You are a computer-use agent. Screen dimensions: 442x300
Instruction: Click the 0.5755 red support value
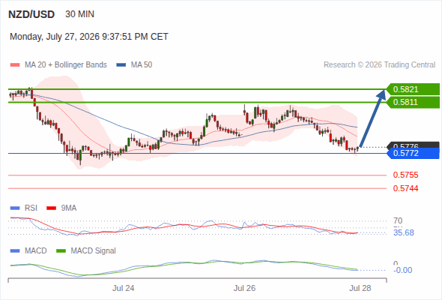[x=405, y=175]
